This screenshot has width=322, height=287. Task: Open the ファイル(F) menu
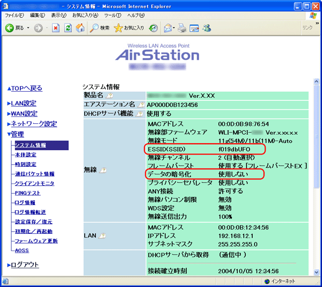14,16
